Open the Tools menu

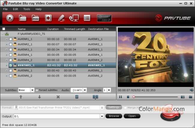point(27,9)
